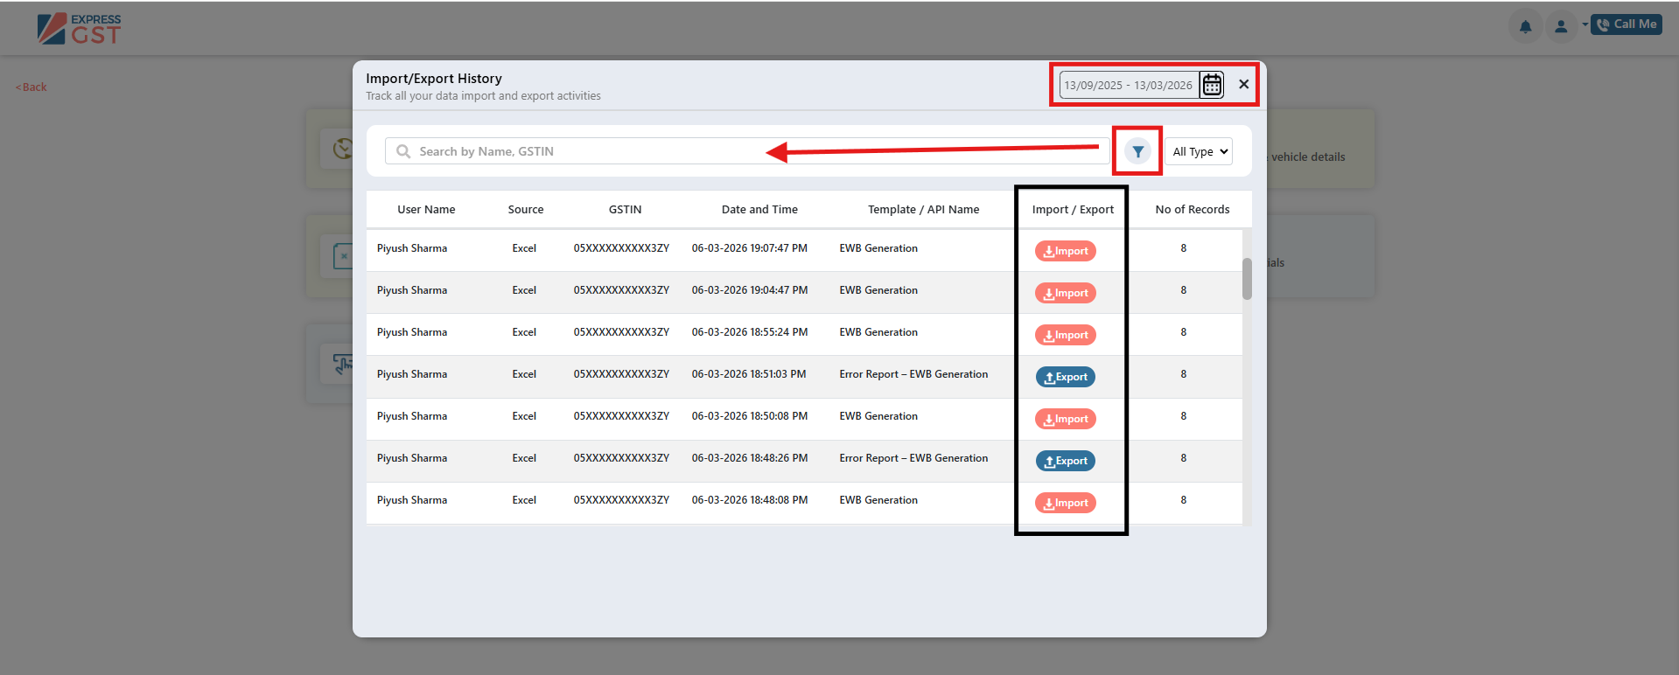Click the Import badge for 19:07:47 entry
The height and width of the screenshot is (675, 1679).
[1066, 251]
